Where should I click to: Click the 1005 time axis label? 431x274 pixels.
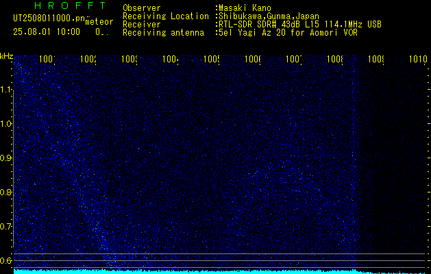coord(211,60)
